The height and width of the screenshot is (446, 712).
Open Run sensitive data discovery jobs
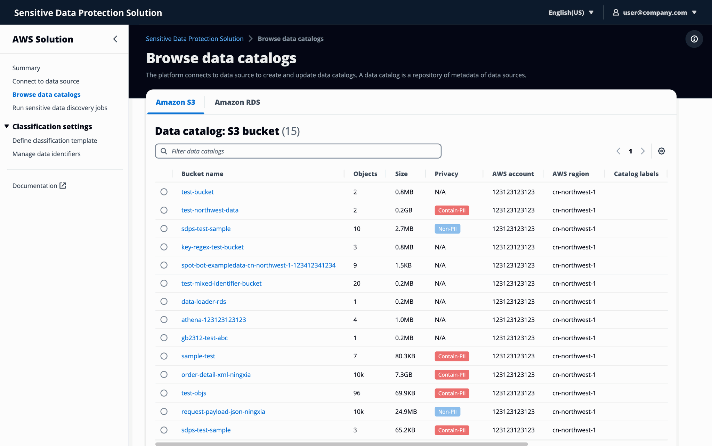tap(60, 108)
